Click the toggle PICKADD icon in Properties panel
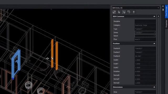168x94 pixels. click(114, 12)
